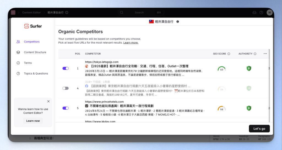Image resolution: width=282 pixels, height=150 pixels.
Task: Click the https://www.princehotels.com URL text
Action: point(104,102)
